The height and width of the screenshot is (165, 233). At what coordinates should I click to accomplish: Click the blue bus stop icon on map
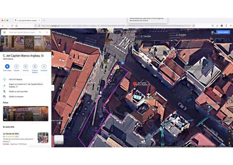click(x=123, y=63)
